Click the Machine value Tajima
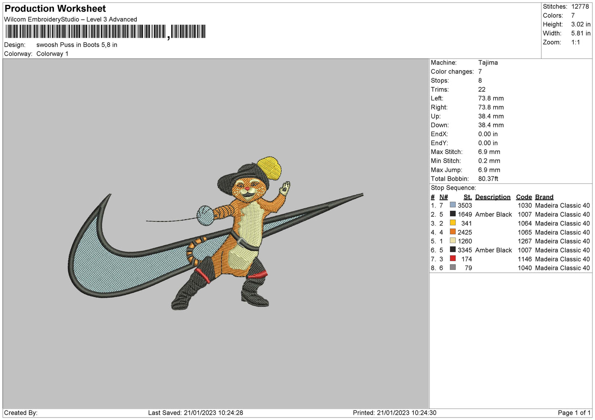Image resolution: width=595 pixels, height=420 pixels. (x=488, y=63)
